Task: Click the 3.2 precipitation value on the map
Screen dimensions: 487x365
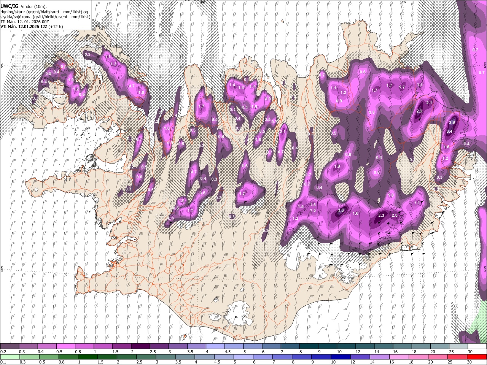Action: [341, 211]
